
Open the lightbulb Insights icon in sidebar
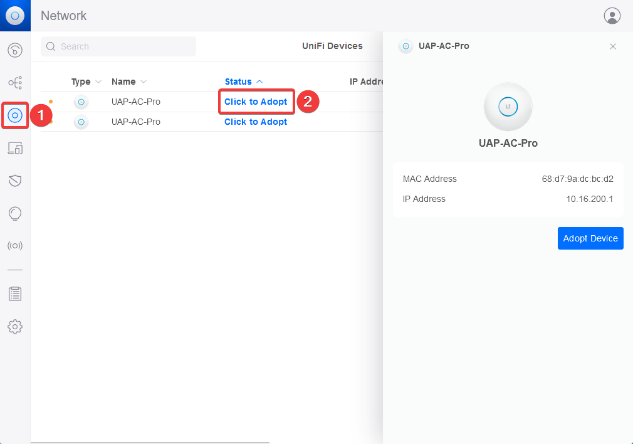tap(15, 213)
